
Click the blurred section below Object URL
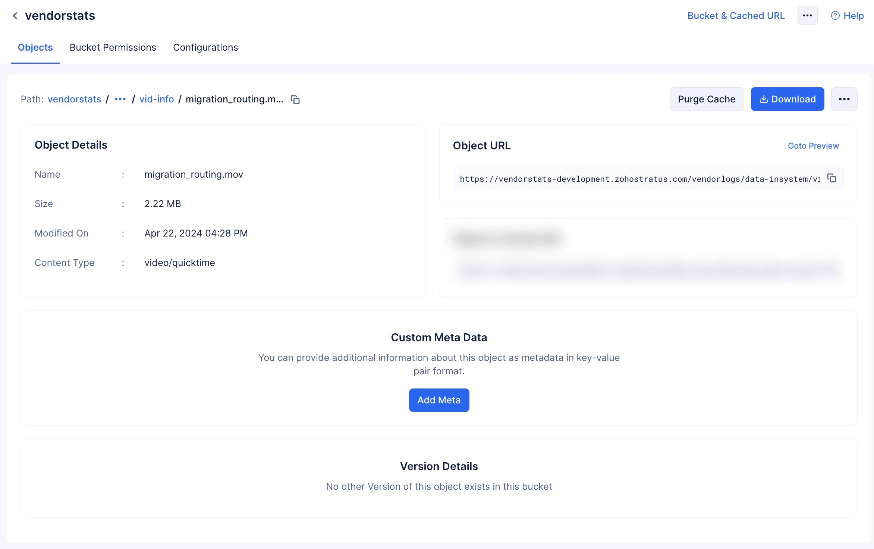click(x=648, y=257)
